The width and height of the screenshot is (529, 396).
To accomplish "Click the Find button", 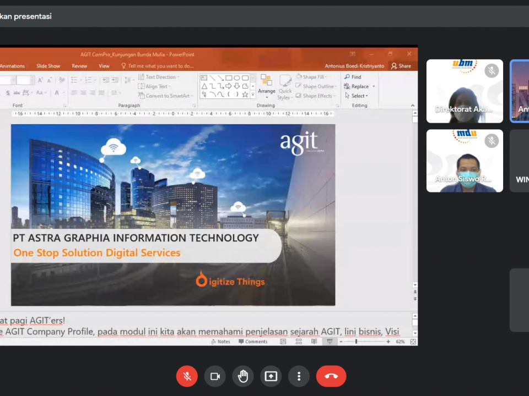I will pos(353,77).
